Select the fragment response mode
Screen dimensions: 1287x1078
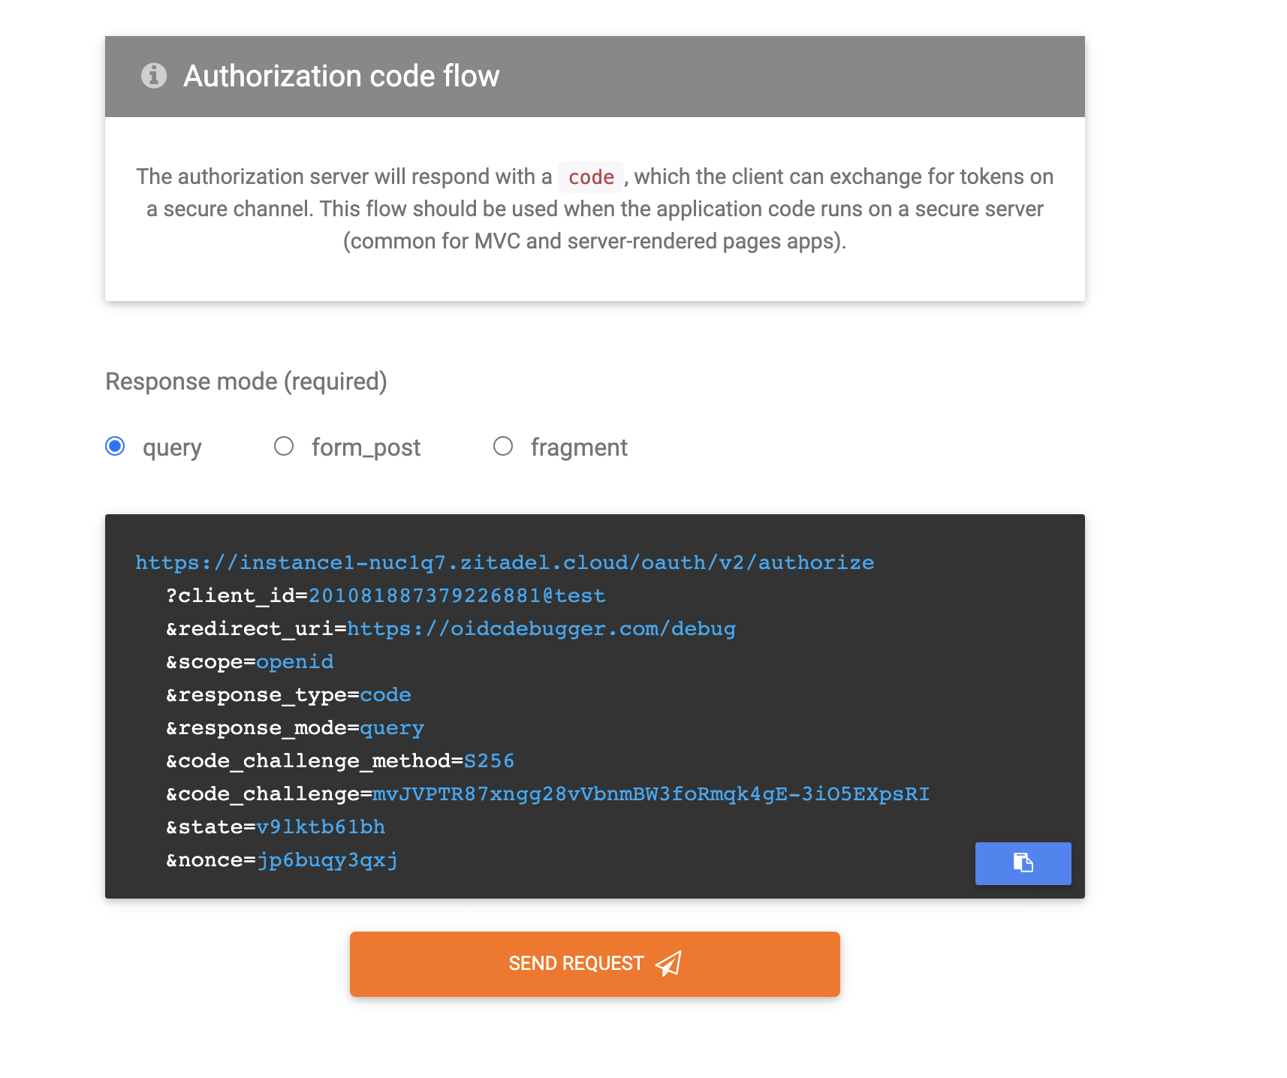click(x=503, y=446)
